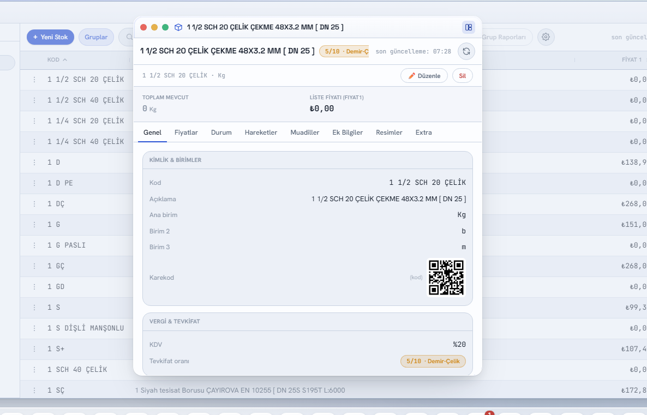Open the row menu dots for 1 GÇ

click(34, 266)
